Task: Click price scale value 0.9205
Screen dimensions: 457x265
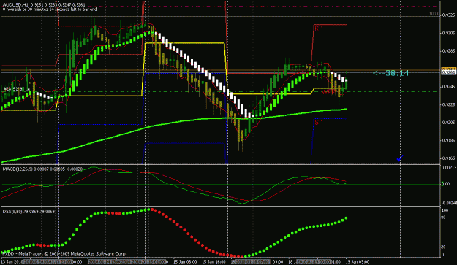Action: tap(449, 123)
